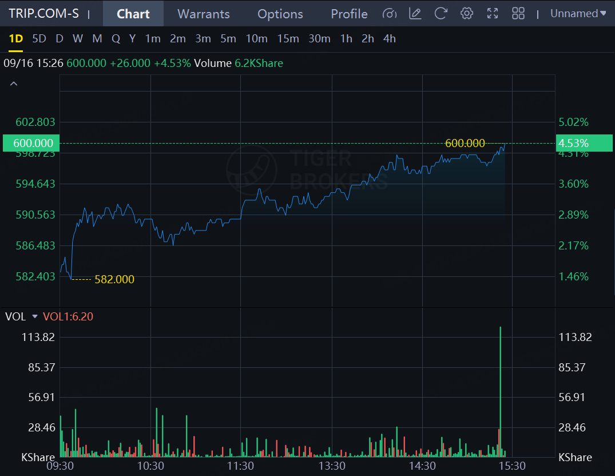The height and width of the screenshot is (476, 615).
Task: Enter fullscreen mode via expand icon
Action: point(493,14)
